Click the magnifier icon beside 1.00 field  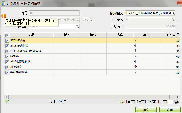(x=90, y=20)
